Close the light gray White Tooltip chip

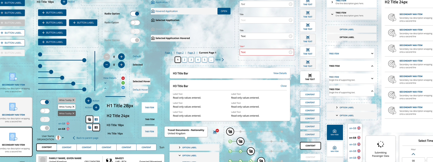click(x=73, y=100)
